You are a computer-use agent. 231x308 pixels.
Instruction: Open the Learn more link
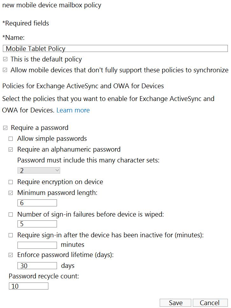coord(73,110)
